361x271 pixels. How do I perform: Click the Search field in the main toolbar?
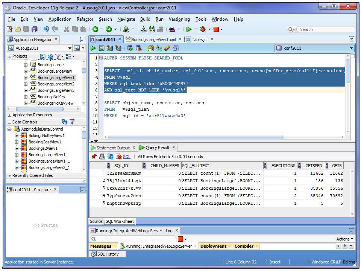326,29
